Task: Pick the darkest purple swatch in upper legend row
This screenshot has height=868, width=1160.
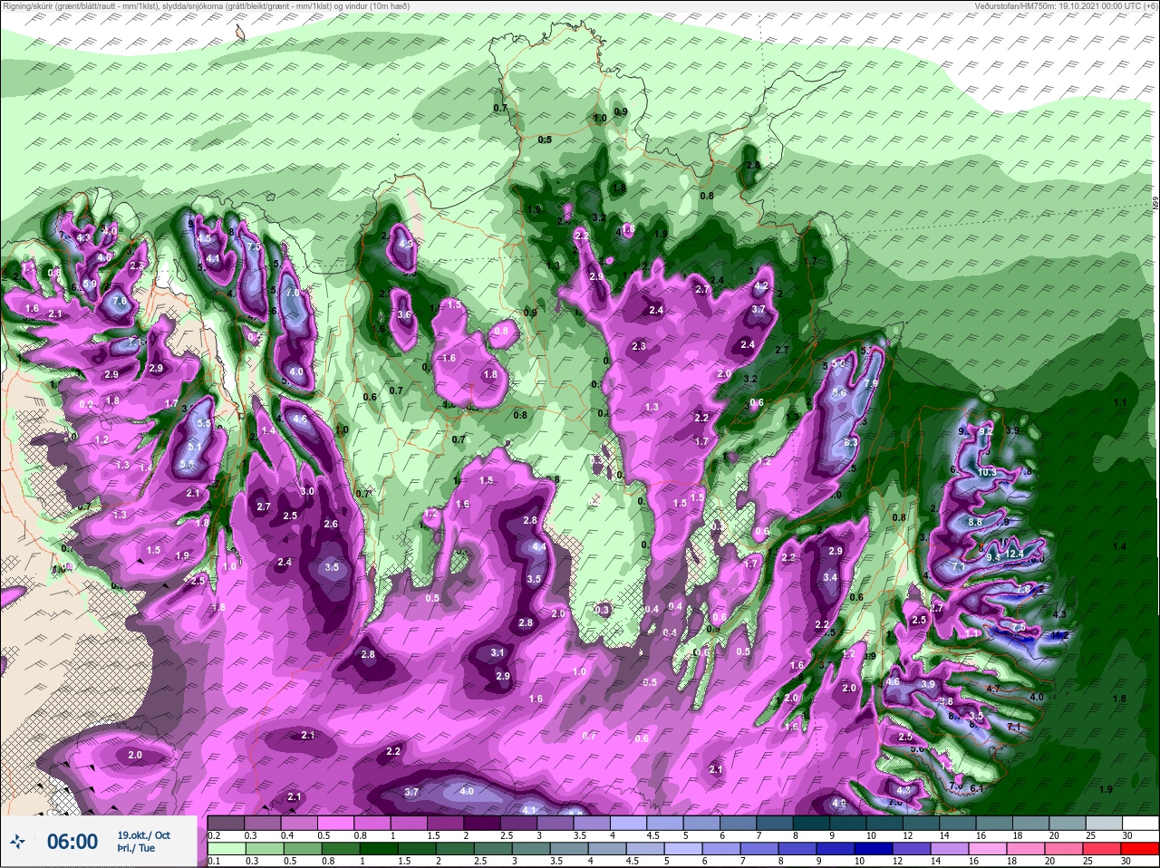Action: 483,823
